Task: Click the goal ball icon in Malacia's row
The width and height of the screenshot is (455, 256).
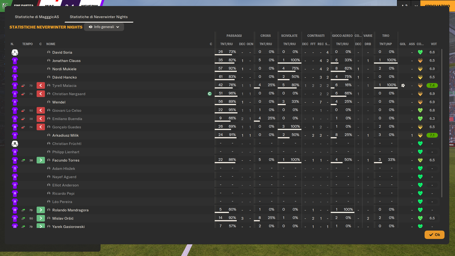Action: tap(403, 85)
